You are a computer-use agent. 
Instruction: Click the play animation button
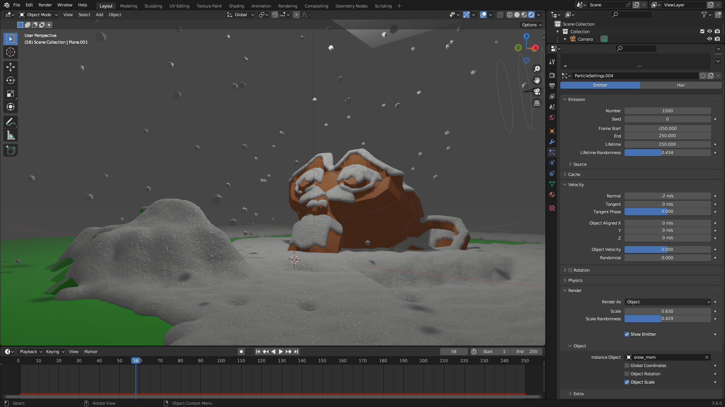pyautogui.click(x=281, y=352)
